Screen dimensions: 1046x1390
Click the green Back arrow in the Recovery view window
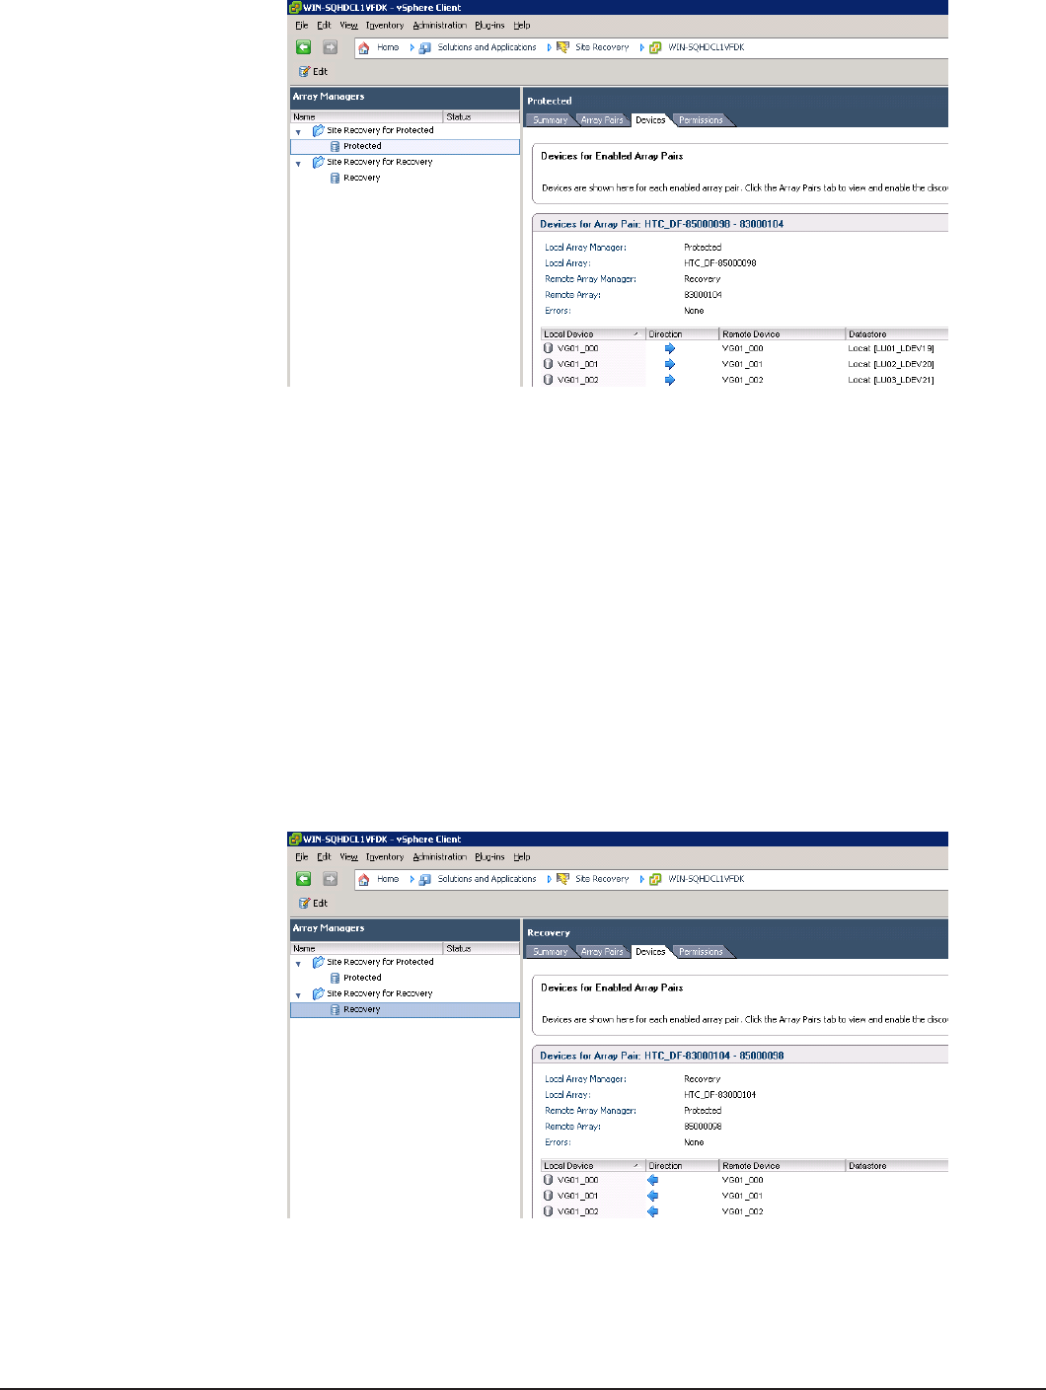[x=304, y=879]
